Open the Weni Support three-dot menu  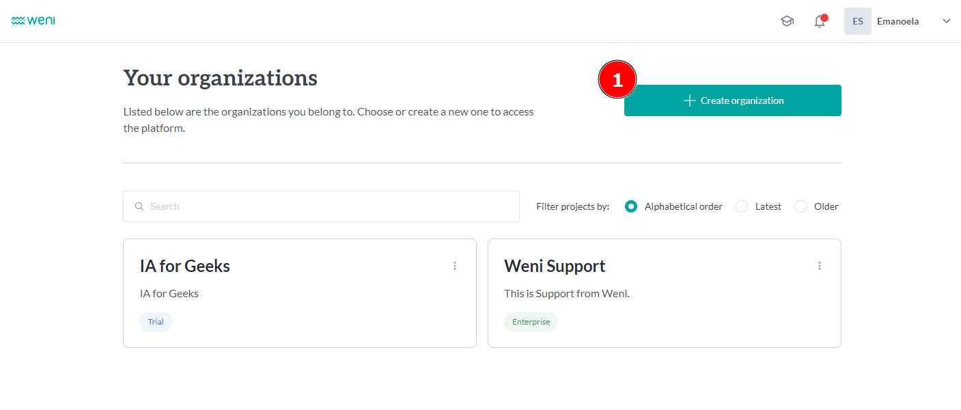point(820,266)
